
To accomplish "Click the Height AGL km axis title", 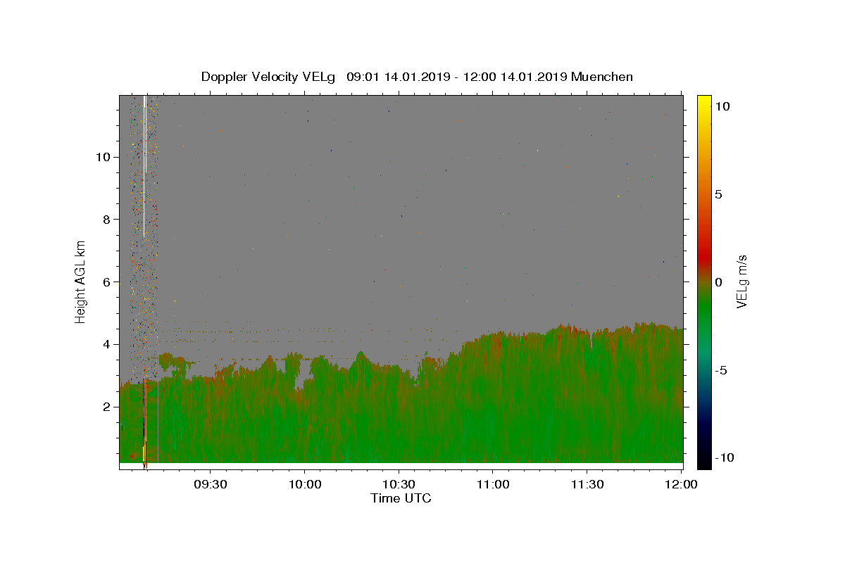I will pos(81,281).
